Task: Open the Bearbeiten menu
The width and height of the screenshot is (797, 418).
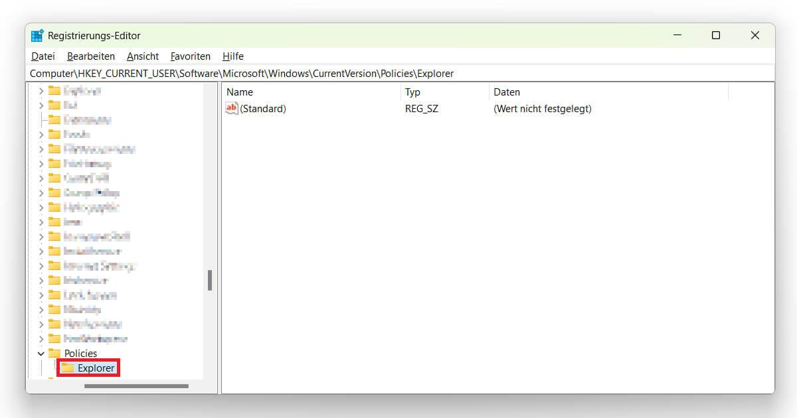Action: [90, 56]
